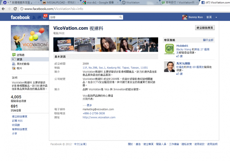Open first product box photo thumbnail
This screenshot has width=230, height=161.
(x=64, y=44)
